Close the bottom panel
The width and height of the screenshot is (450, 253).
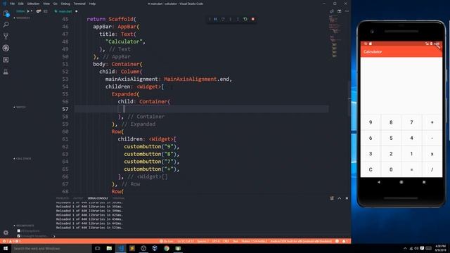347,198
